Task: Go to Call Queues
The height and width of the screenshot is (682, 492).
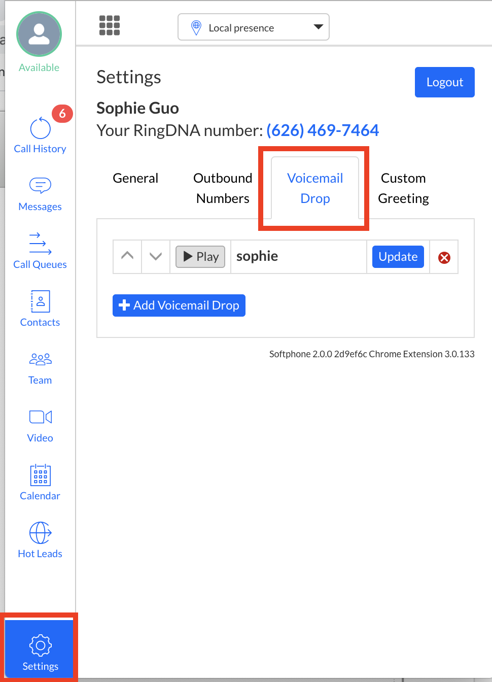Action: [40, 251]
